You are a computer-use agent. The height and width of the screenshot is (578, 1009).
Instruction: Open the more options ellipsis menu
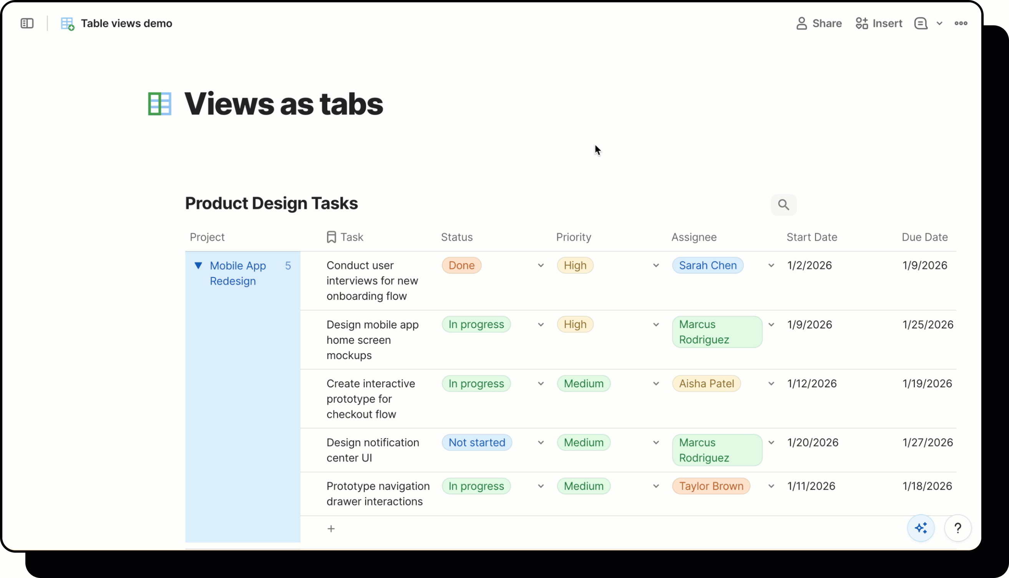tap(961, 23)
